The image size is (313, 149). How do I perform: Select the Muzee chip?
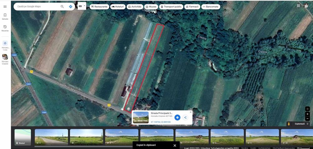[151, 7]
